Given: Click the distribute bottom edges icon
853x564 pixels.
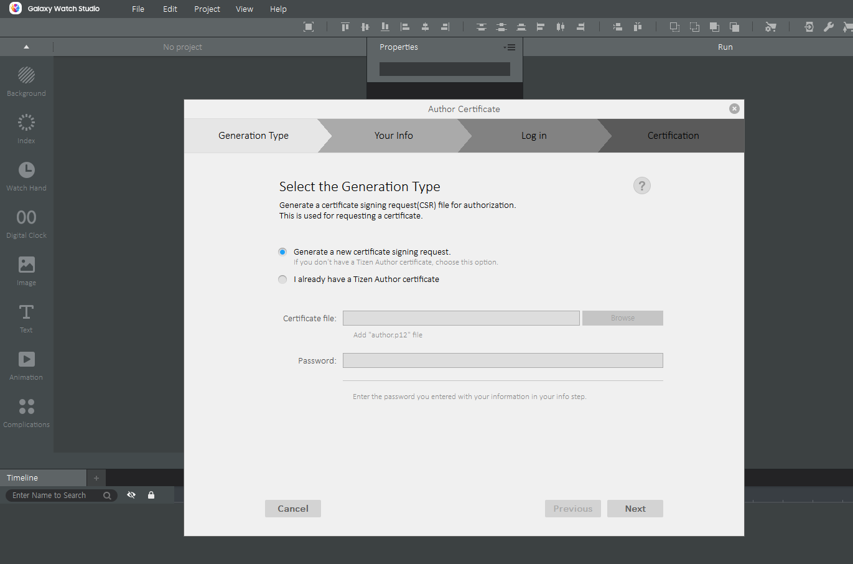Looking at the screenshot, I should [x=521, y=27].
